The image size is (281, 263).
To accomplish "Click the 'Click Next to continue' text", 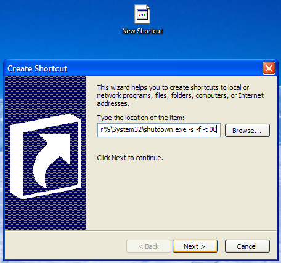I will (130, 158).
